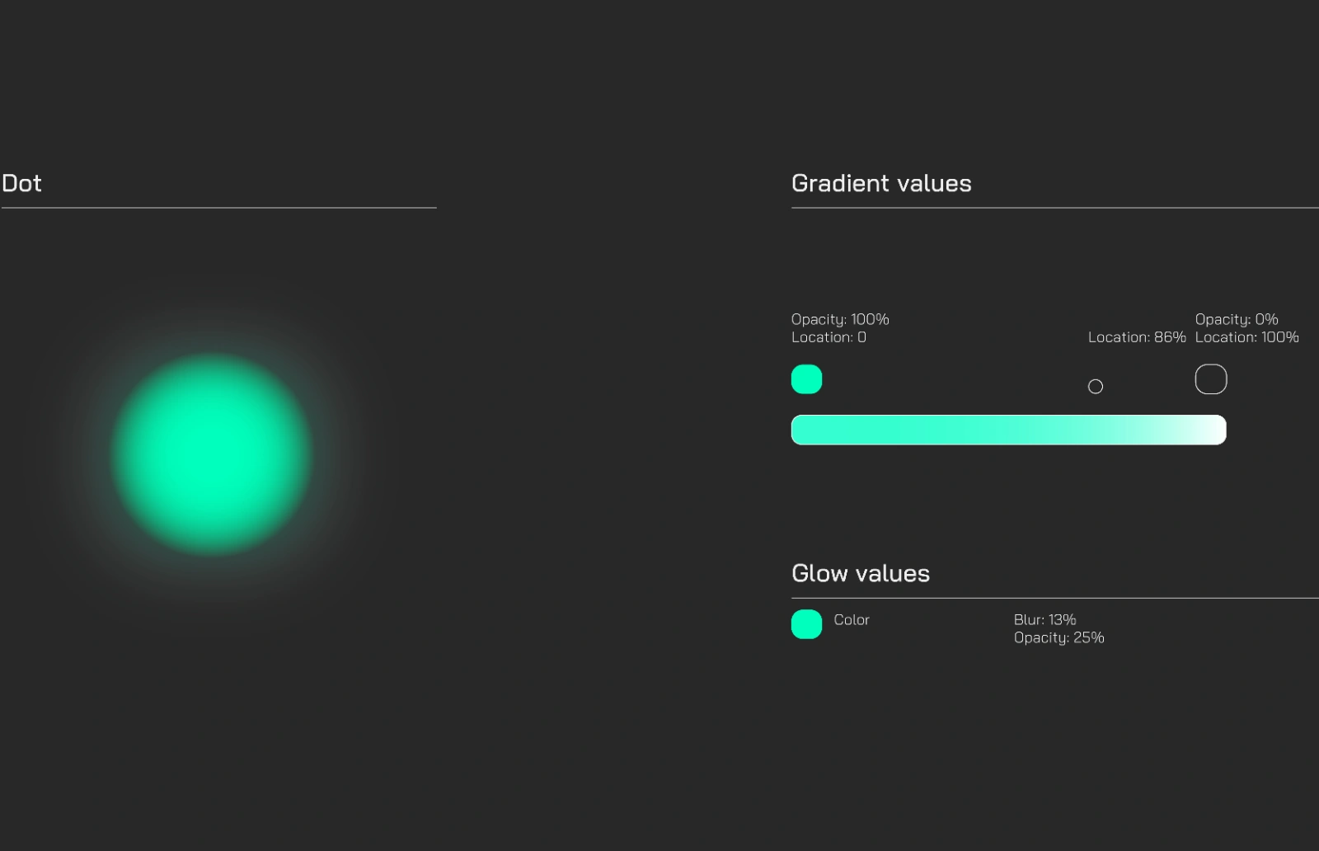
Task: Click the "Opacity: 0%" label
Action: coord(1237,319)
